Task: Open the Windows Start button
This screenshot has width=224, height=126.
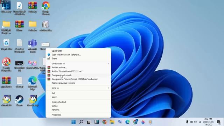Action: 73,122
